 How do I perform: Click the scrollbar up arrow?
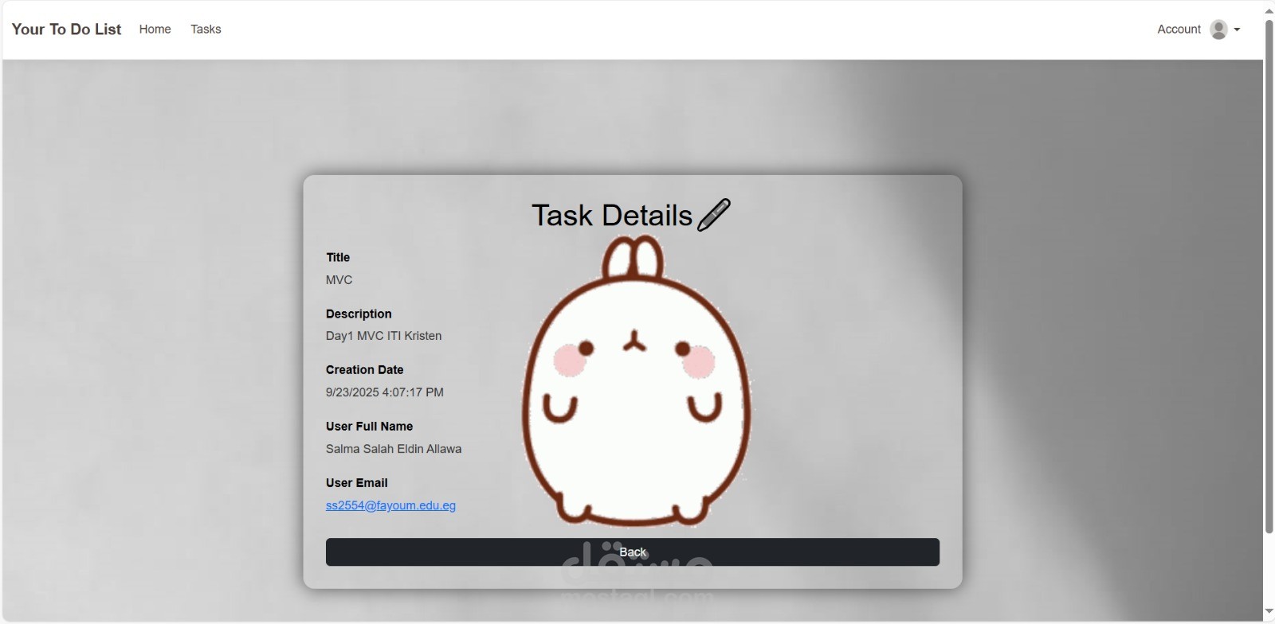tap(1269, 10)
